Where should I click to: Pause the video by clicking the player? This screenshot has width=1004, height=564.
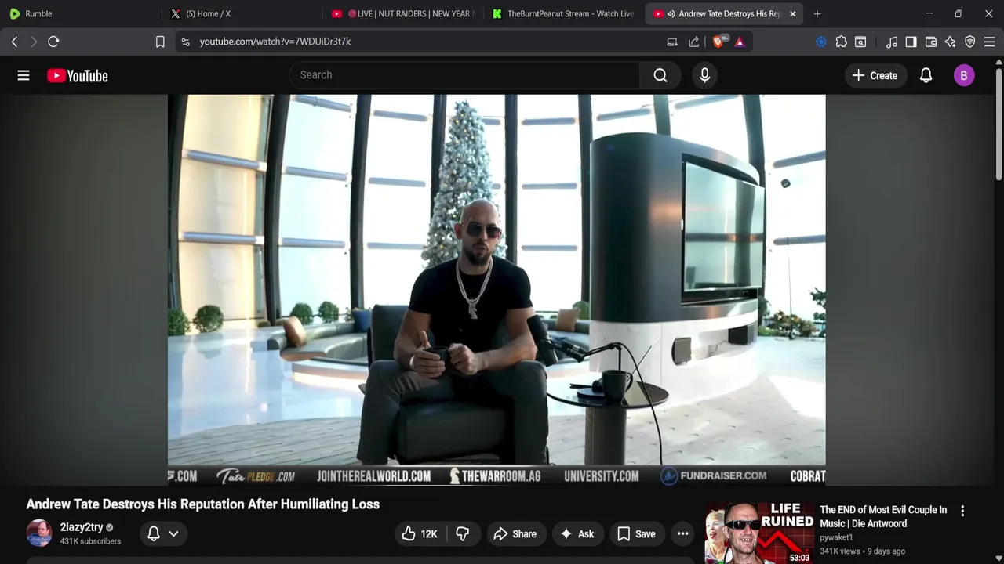point(497,290)
